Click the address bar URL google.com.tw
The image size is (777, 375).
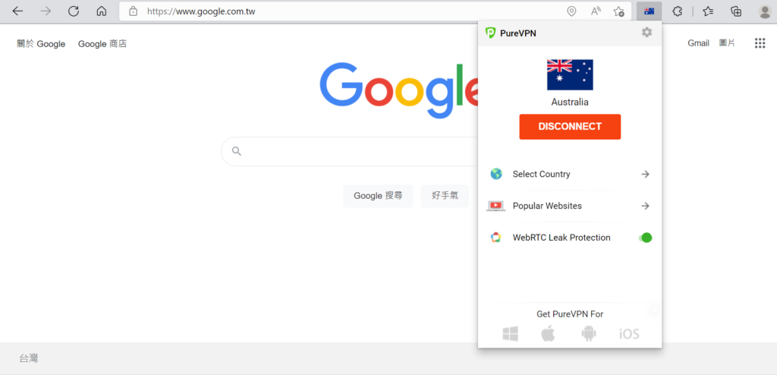[201, 11]
